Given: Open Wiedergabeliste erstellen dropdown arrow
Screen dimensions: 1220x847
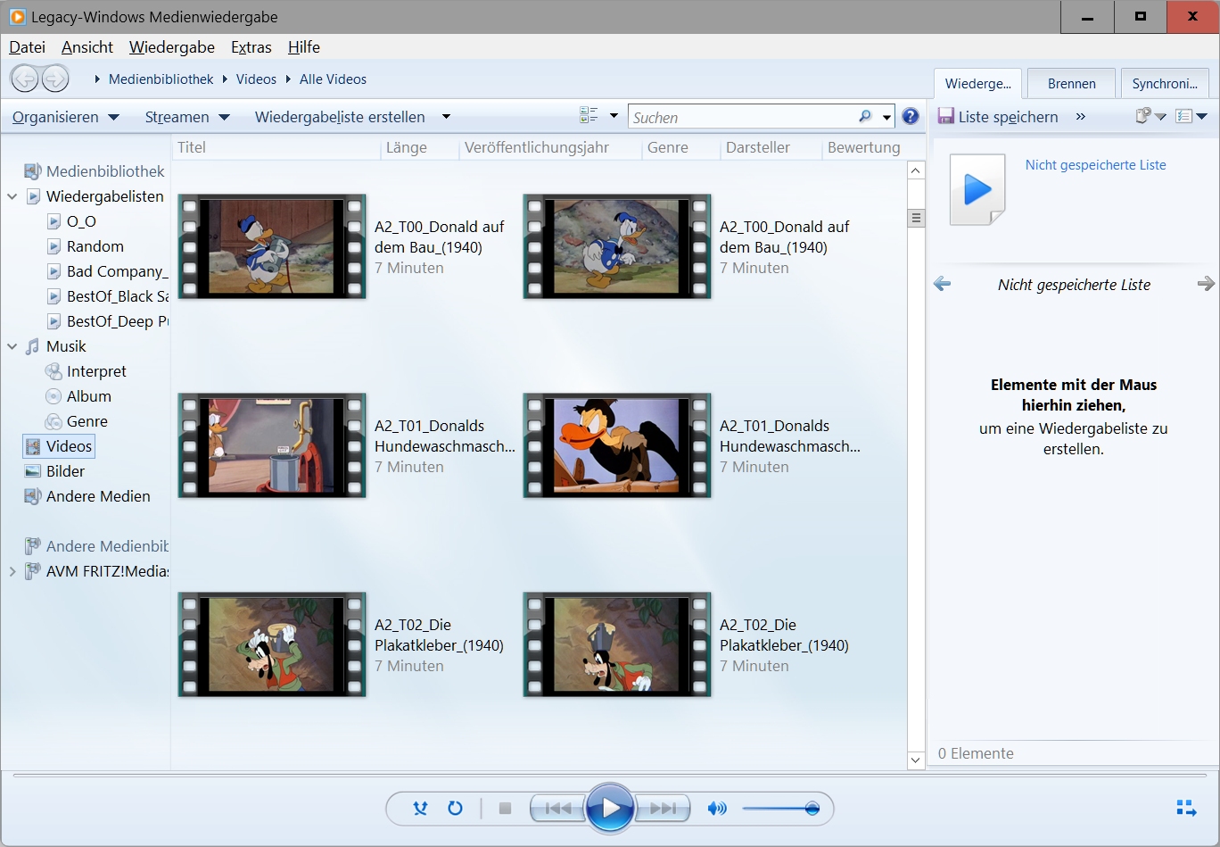Looking at the screenshot, I should (x=446, y=117).
